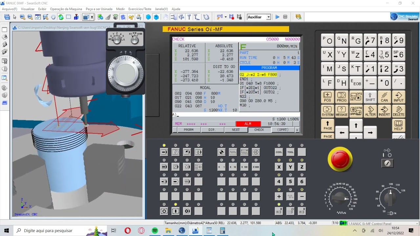Select the arrow pointer tool in toolbar
The width and height of the screenshot is (420, 236).
coord(15,17)
